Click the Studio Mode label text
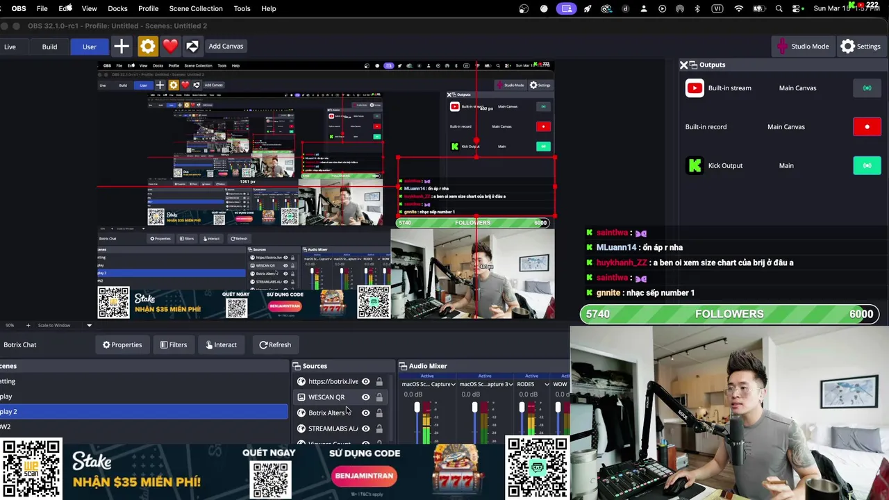This screenshot has width=889, height=500. tap(810, 47)
